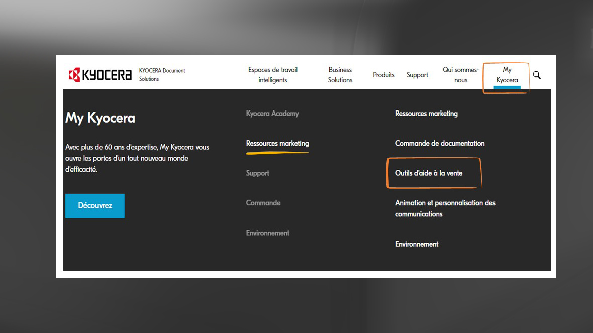The image size is (593, 333).
Task: Go to Outils d'aide à la vente
Action: [x=429, y=173]
